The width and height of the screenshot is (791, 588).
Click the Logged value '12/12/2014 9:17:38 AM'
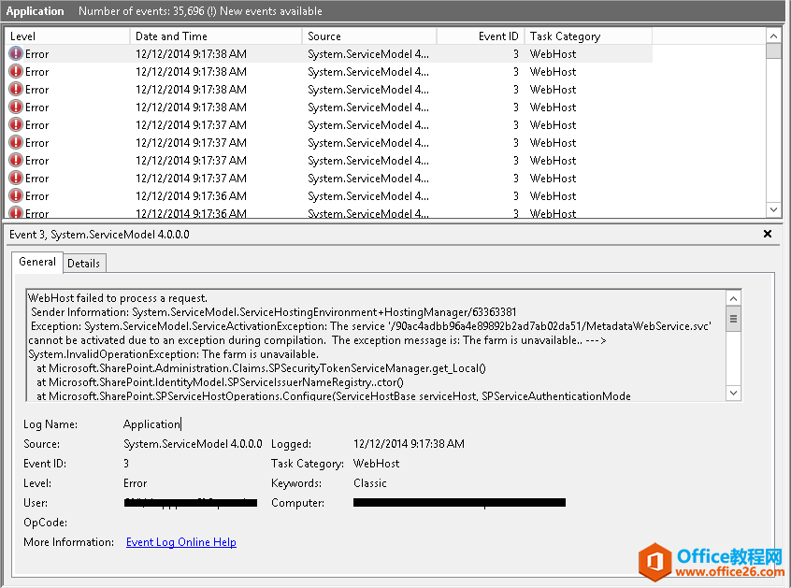pyautogui.click(x=409, y=444)
